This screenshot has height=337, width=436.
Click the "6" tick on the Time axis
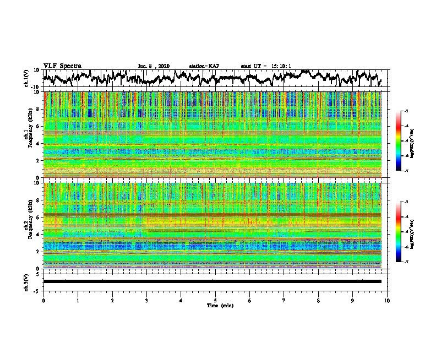pos(250,301)
